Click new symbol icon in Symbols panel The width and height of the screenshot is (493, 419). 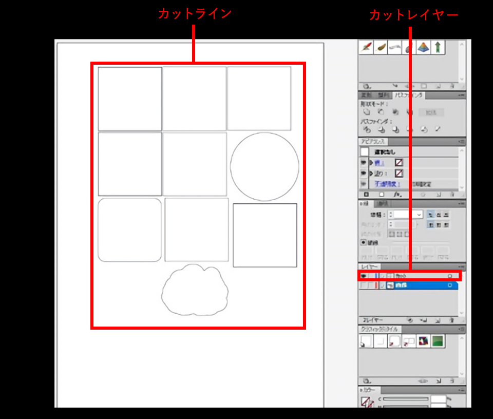(438, 86)
